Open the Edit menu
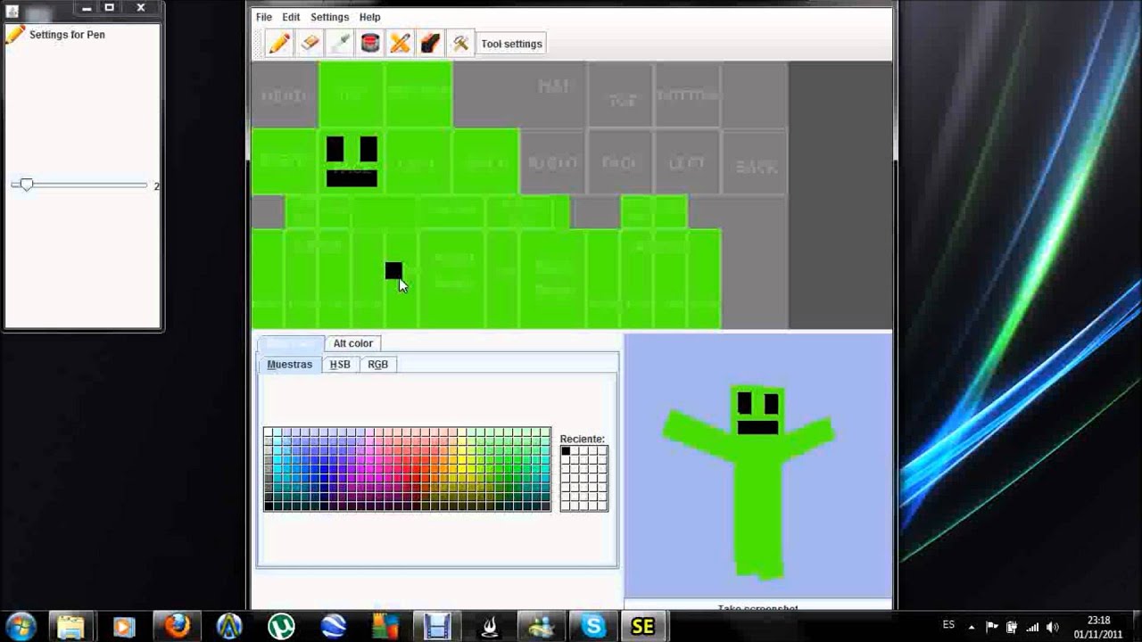This screenshot has width=1142, height=642. [292, 17]
